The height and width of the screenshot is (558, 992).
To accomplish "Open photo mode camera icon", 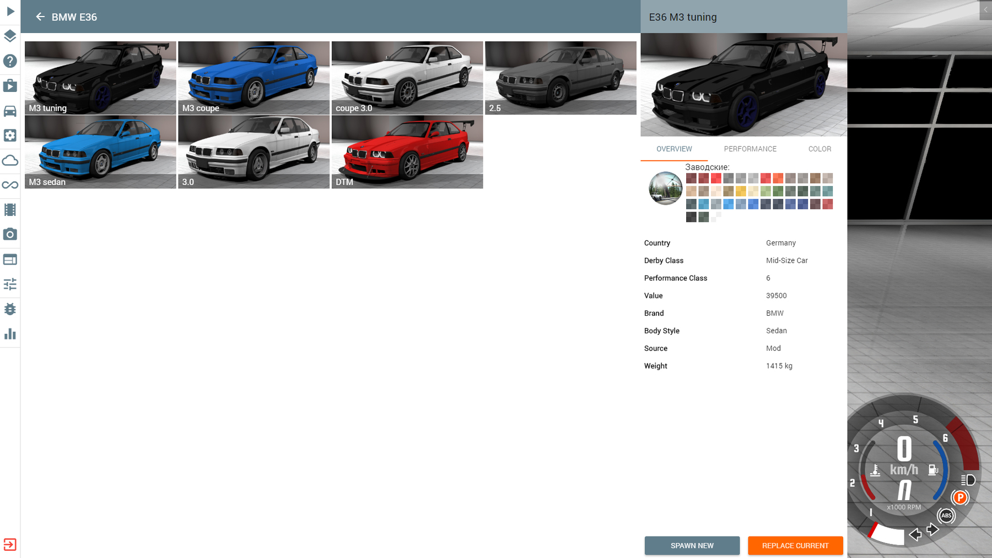I will [10, 235].
